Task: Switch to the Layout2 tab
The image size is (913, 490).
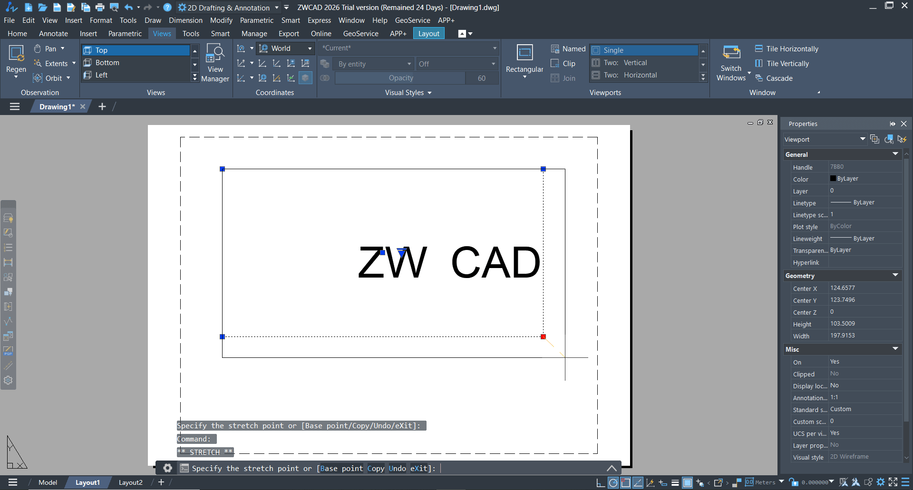Action: (x=130, y=482)
